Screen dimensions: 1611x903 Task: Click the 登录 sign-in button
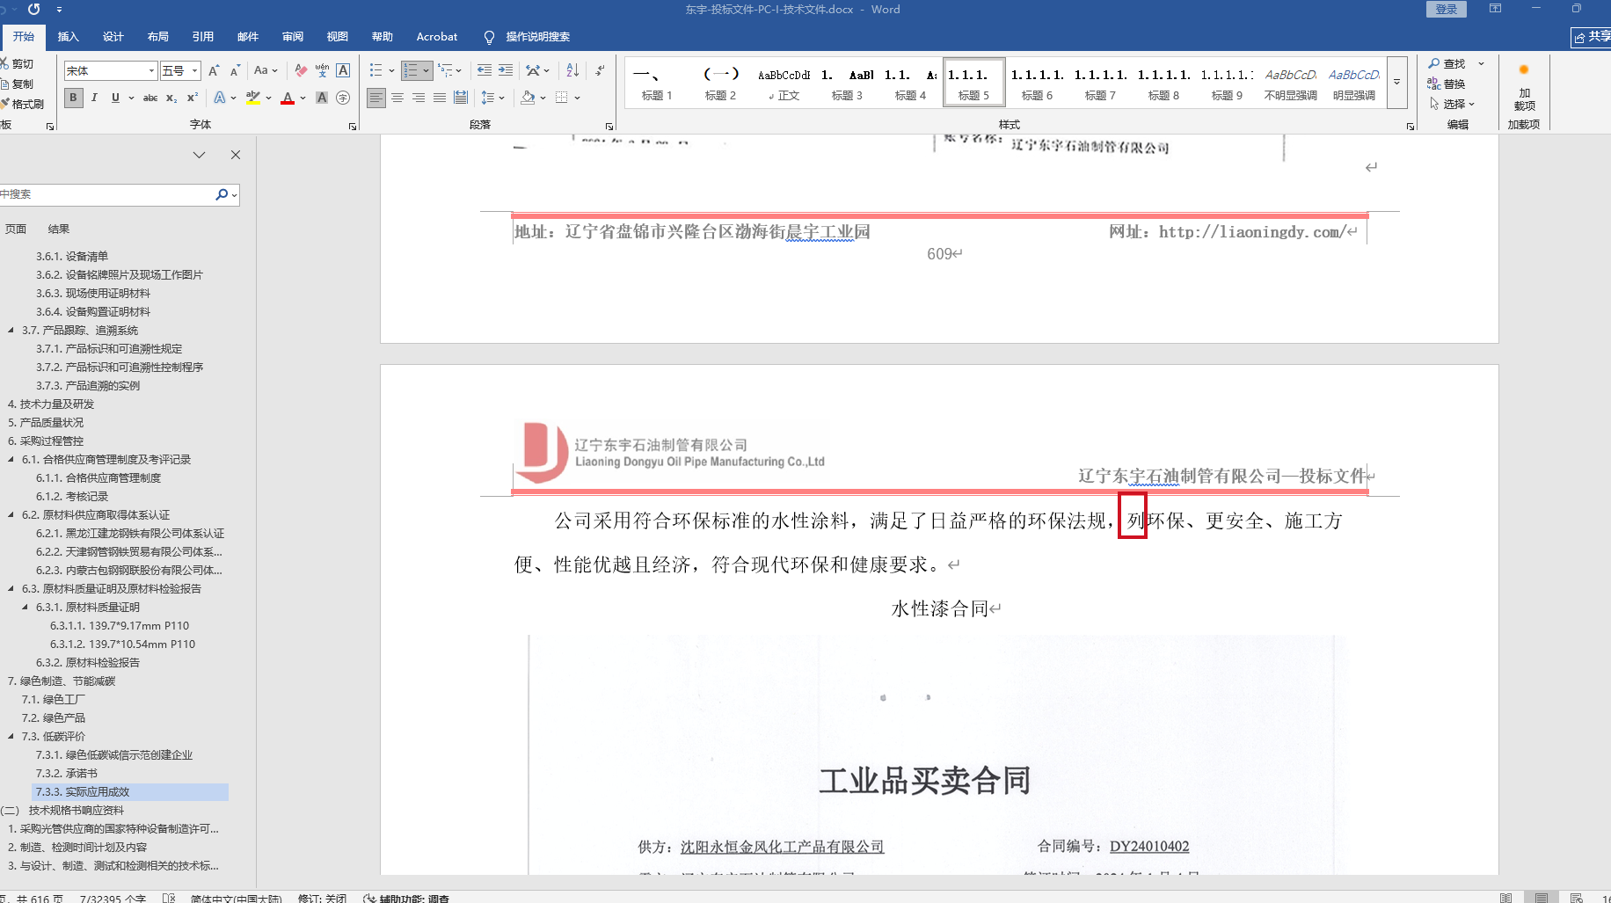(1446, 9)
